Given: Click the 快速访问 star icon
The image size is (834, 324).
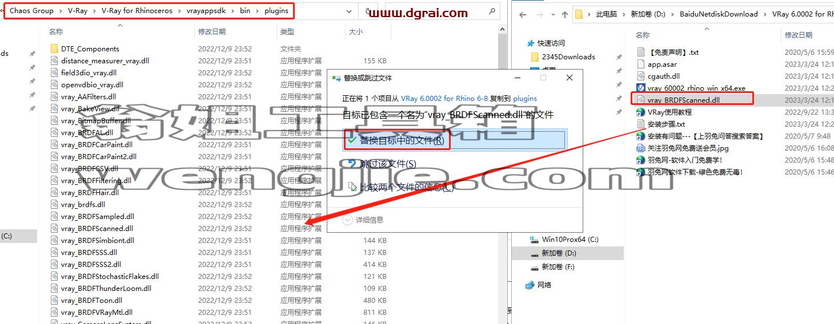Looking at the screenshot, I should [530, 43].
